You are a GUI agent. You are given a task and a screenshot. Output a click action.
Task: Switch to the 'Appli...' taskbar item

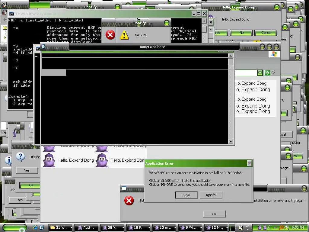(x=87, y=228)
